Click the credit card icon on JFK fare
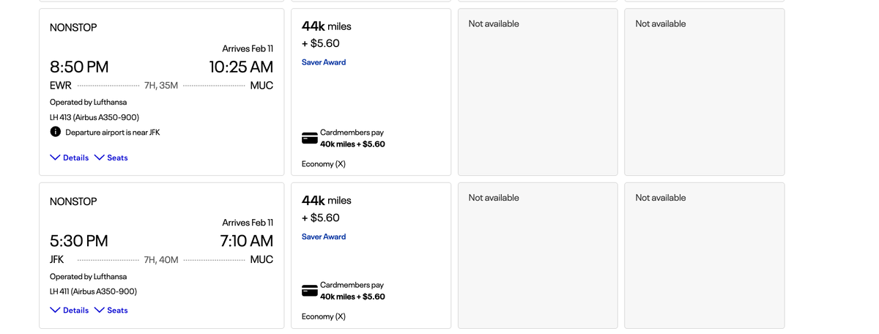 click(310, 291)
